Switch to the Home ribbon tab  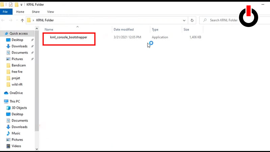tap(20, 12)
